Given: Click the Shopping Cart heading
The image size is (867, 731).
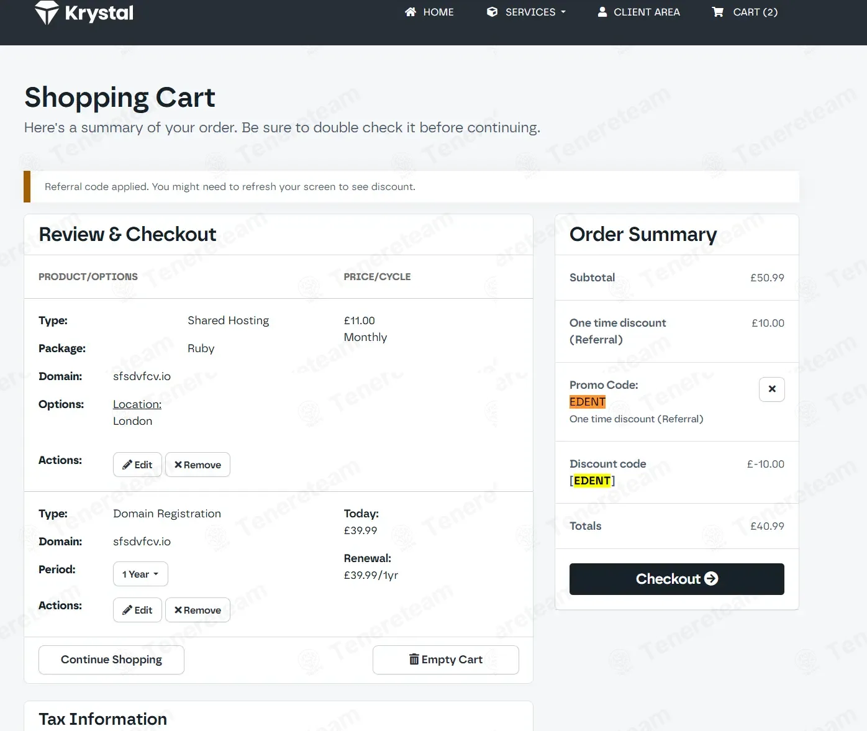Looking at the screenshot, I should [120, 98].
